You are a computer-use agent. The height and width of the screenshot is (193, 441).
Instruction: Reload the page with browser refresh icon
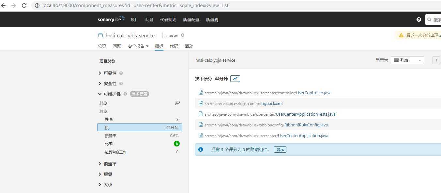tap(24, 6)
